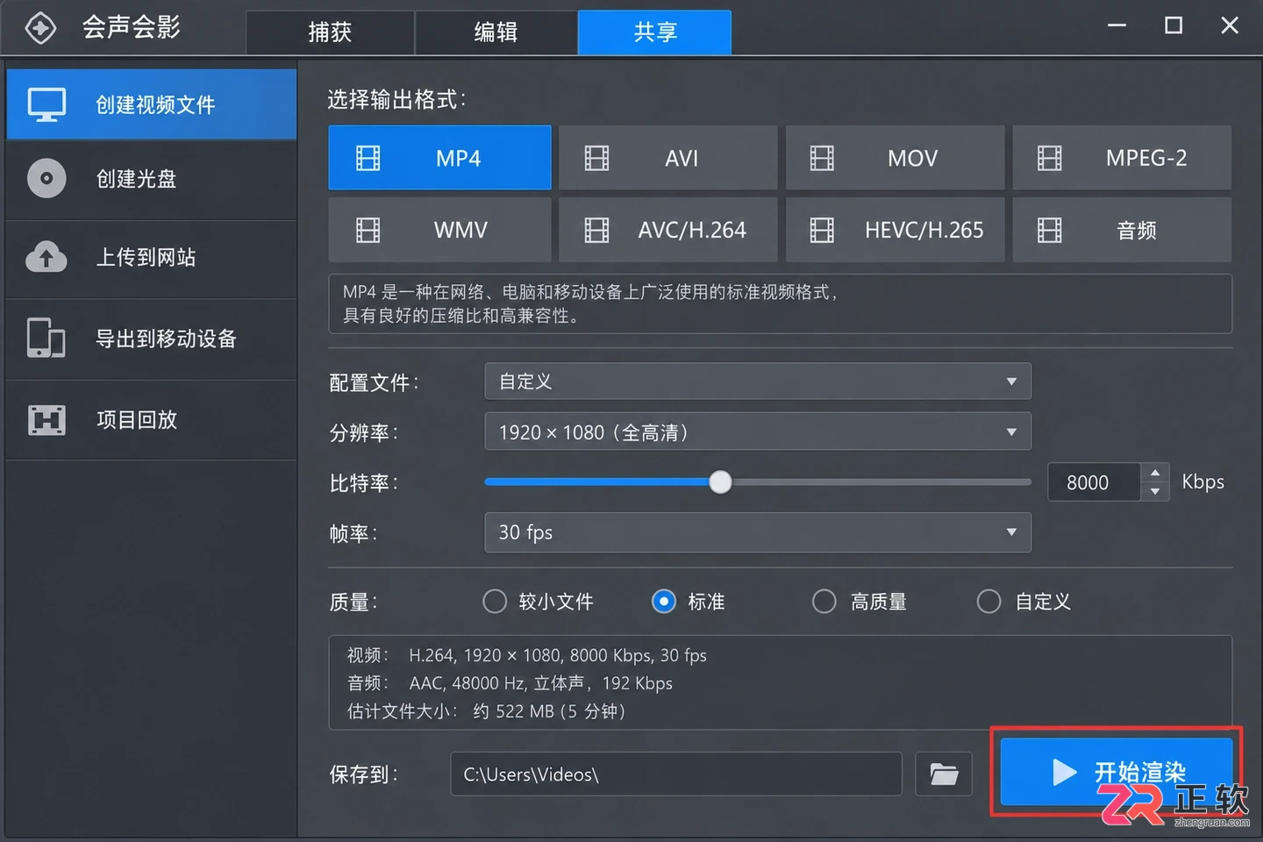The image size is (1263, 842).
Task: Expand the 分辨率 dropdown showing 1920 × 1080
Action: coord(758,432)
